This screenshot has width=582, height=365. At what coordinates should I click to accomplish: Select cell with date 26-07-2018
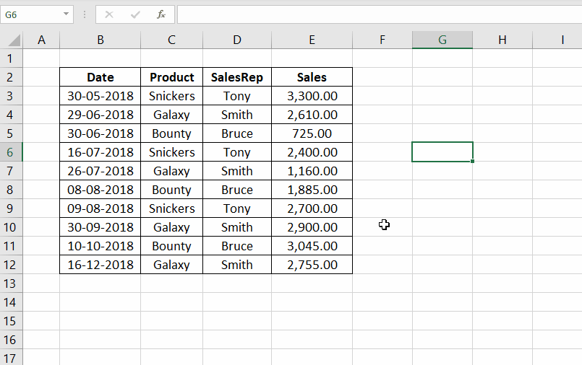pyautogui.click(x=100, y=171)
